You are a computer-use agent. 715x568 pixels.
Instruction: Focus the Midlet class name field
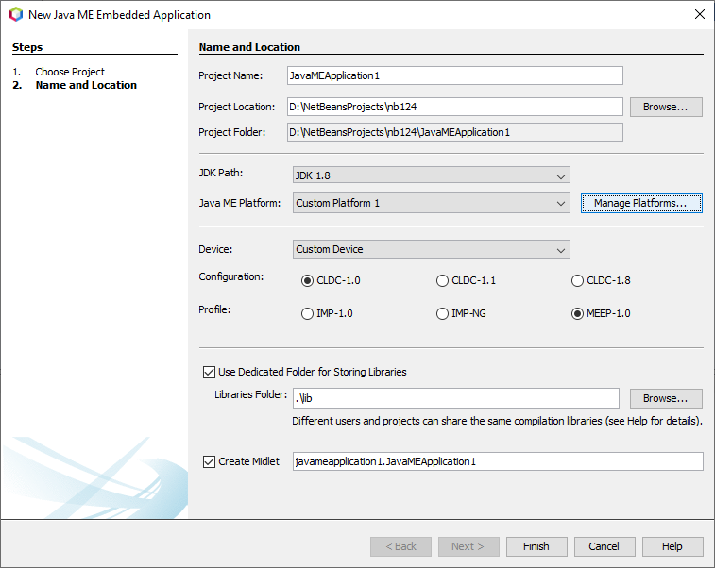[x=498, y=462]
